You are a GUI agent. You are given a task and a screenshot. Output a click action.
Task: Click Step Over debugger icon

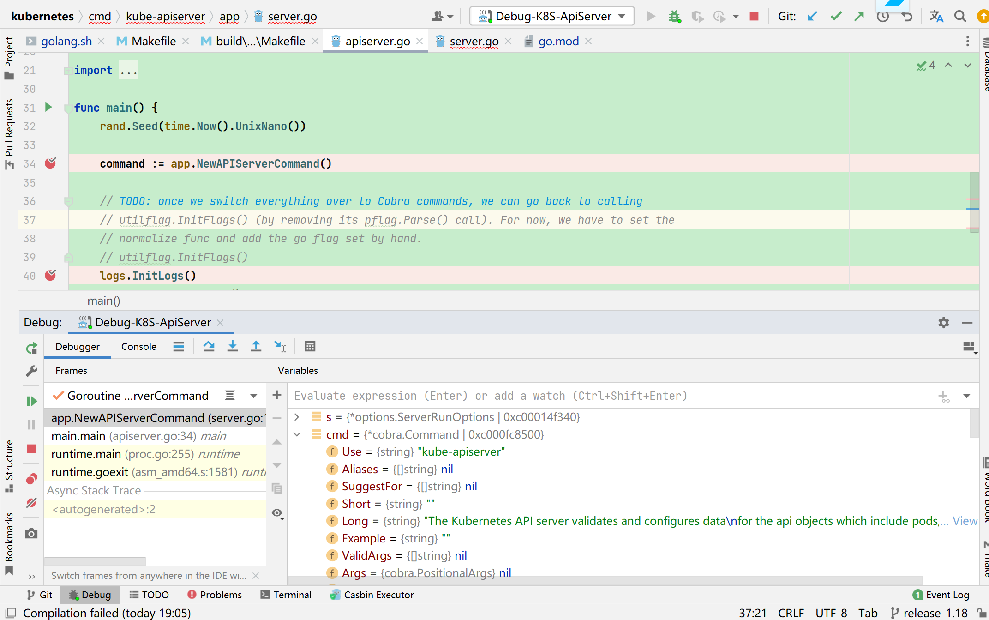click(209, 346)
